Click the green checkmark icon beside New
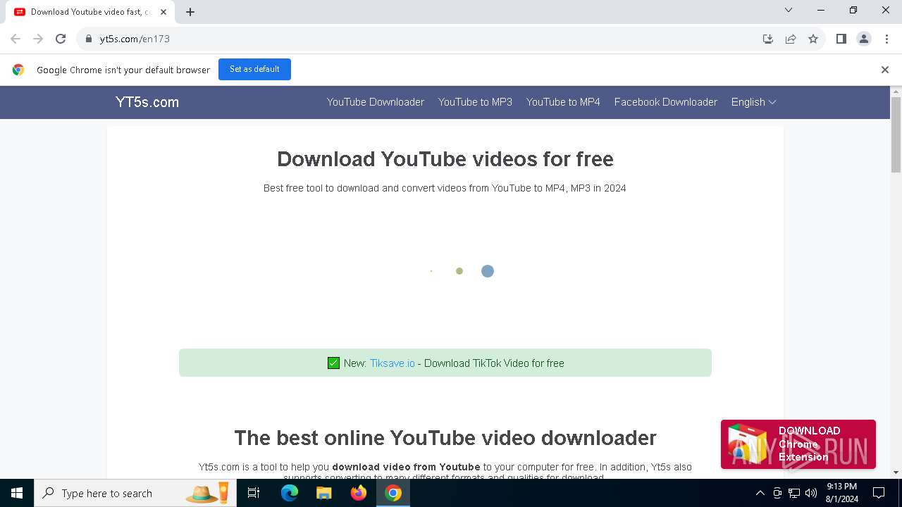902x507 pixels. click(333, 363)
